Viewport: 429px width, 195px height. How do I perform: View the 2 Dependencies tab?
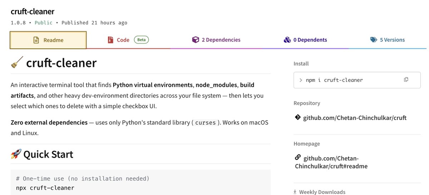pos(216,40)
